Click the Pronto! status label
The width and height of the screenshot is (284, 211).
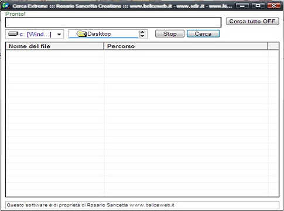15,14
